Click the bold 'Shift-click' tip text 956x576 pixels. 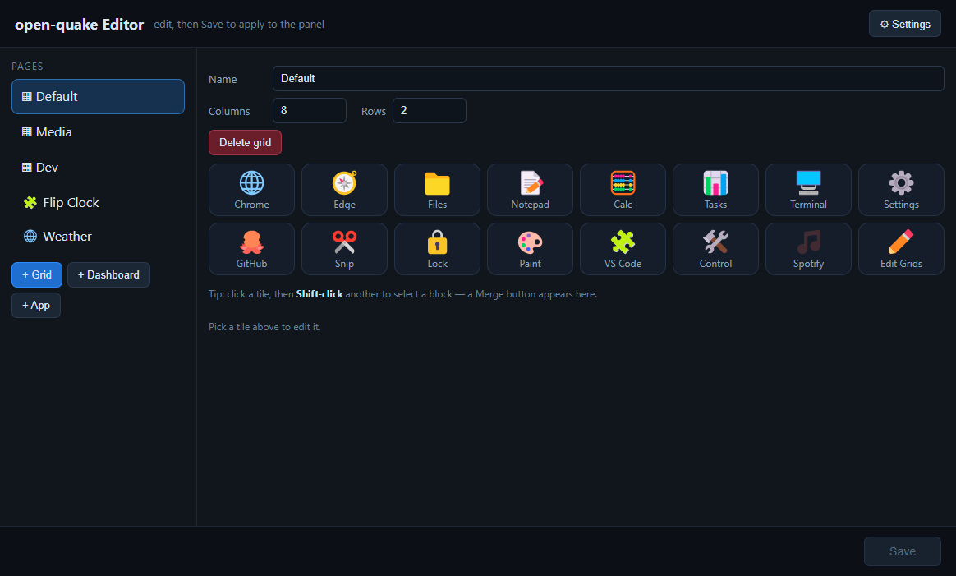point(319,294)
